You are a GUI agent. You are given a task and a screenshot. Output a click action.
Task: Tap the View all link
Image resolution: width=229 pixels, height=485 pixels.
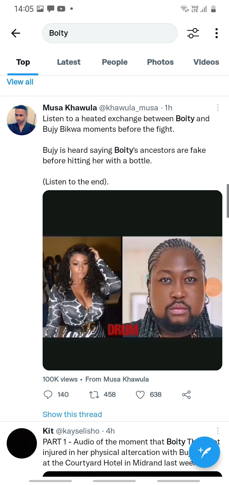point(20,82)
